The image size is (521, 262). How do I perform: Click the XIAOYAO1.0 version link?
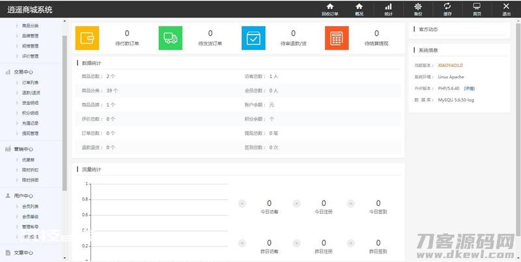point(450,65)
